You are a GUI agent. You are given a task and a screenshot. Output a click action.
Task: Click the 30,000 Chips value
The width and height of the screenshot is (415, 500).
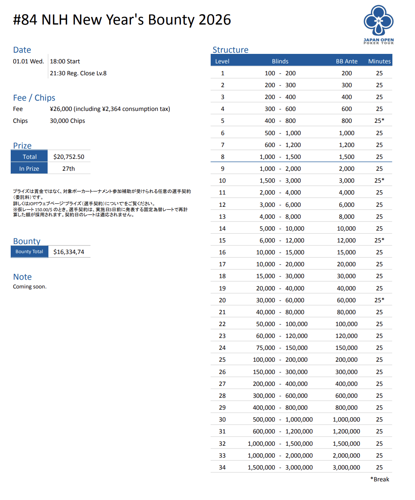[67, 121]
